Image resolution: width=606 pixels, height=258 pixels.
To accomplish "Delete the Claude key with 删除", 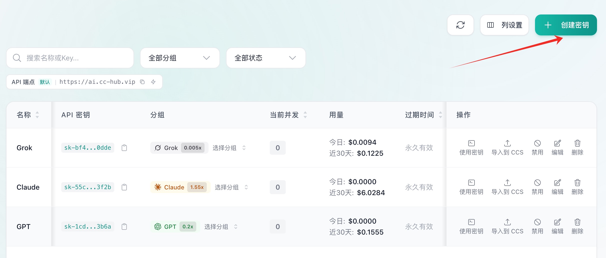I will pos(577,187).
